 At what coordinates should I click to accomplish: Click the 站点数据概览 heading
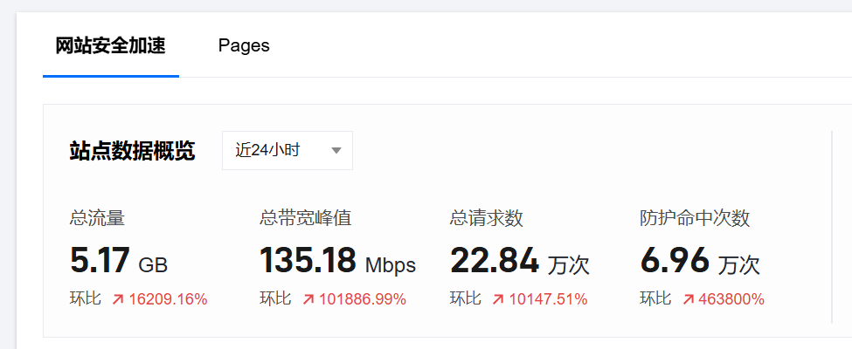point(132,151)
